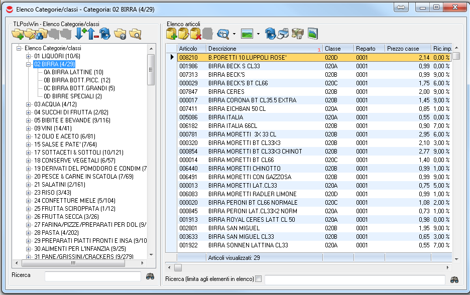The width and height of the screenshot is (470, 295).
Task: Expand the 03 ACQUA category node
Action: [29, 104]
